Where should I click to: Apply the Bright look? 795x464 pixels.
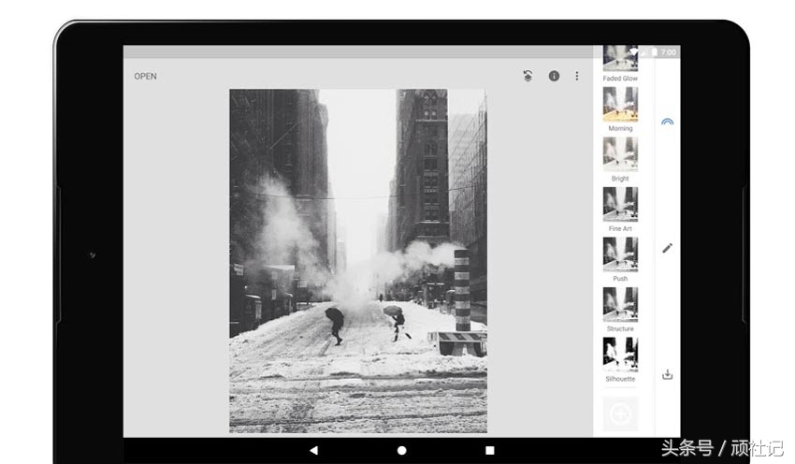coord(620,153)
